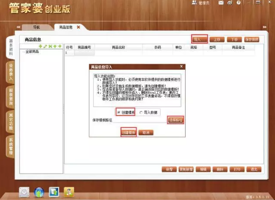Open the globe shortcut icon in the dock
The image size is (275, 200).
point(39,192)
